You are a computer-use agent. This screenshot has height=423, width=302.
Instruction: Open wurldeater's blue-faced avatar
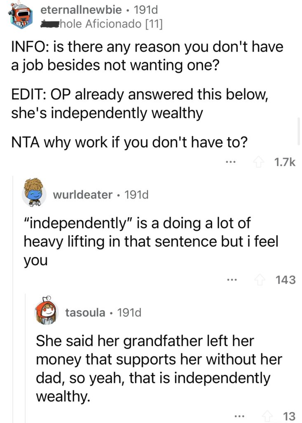(34, 192)
